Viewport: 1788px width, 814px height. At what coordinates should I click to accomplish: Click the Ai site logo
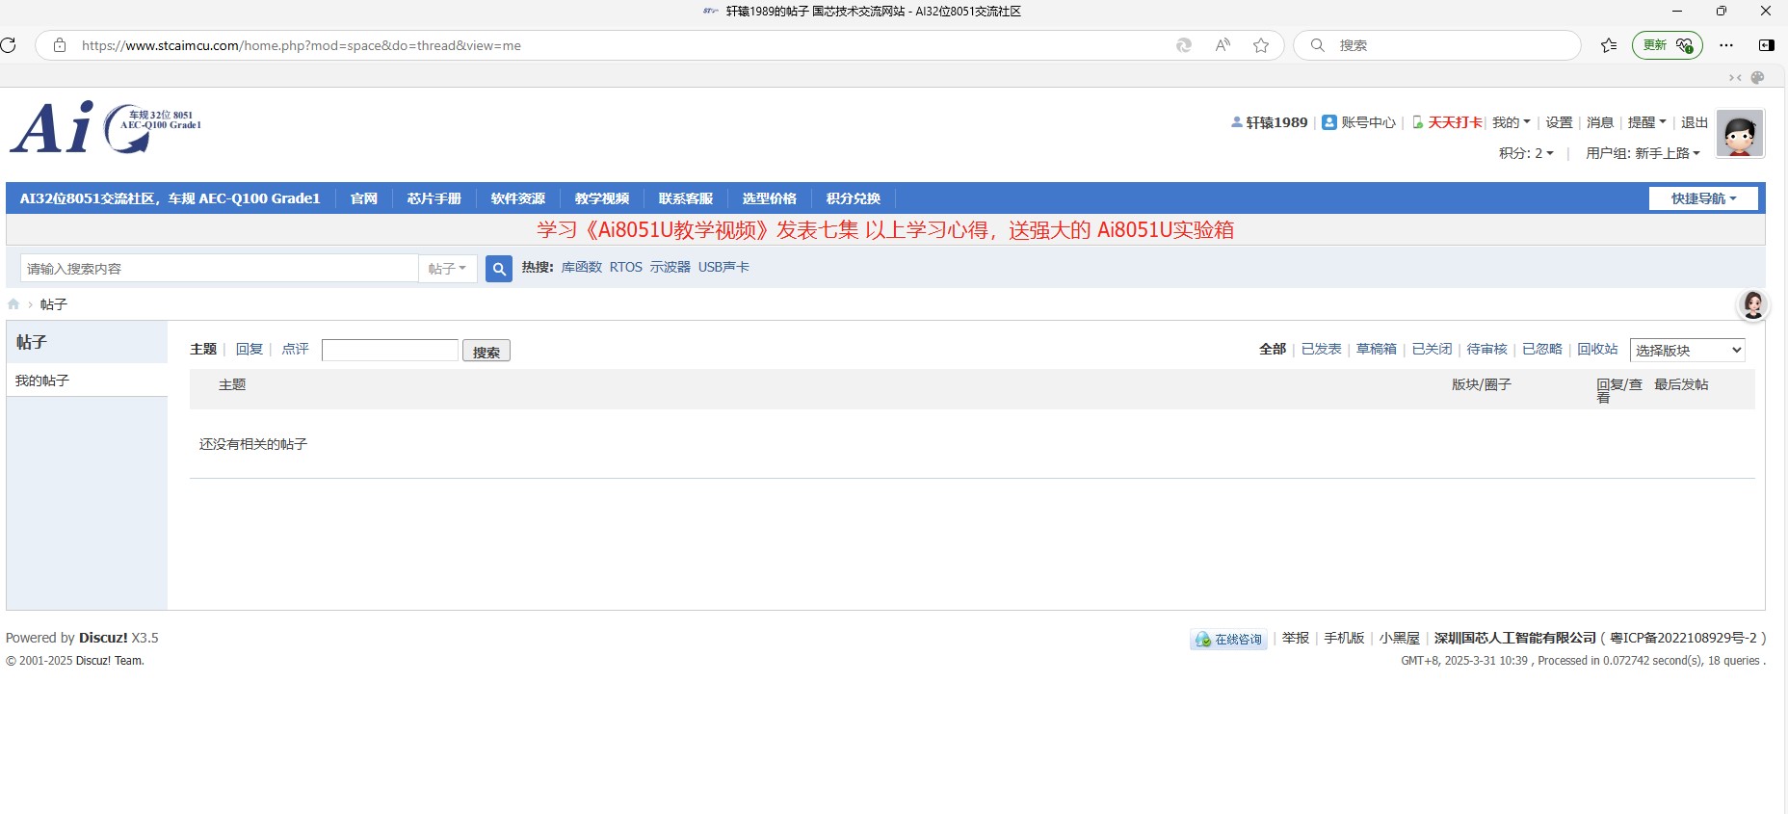(106, 128)
